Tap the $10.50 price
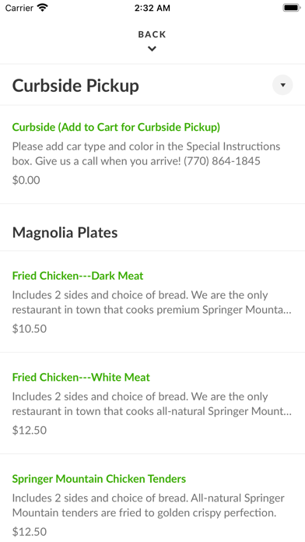 [30, 329]
